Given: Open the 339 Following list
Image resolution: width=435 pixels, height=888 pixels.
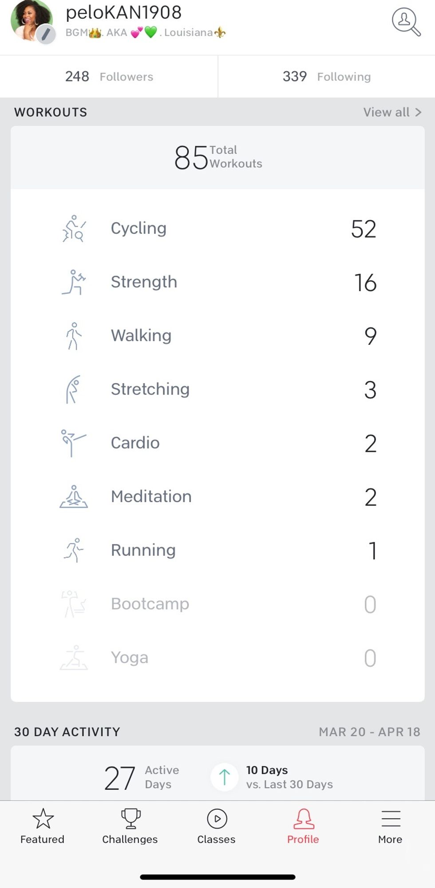Looking at the screenshot, I should point(327,76).
